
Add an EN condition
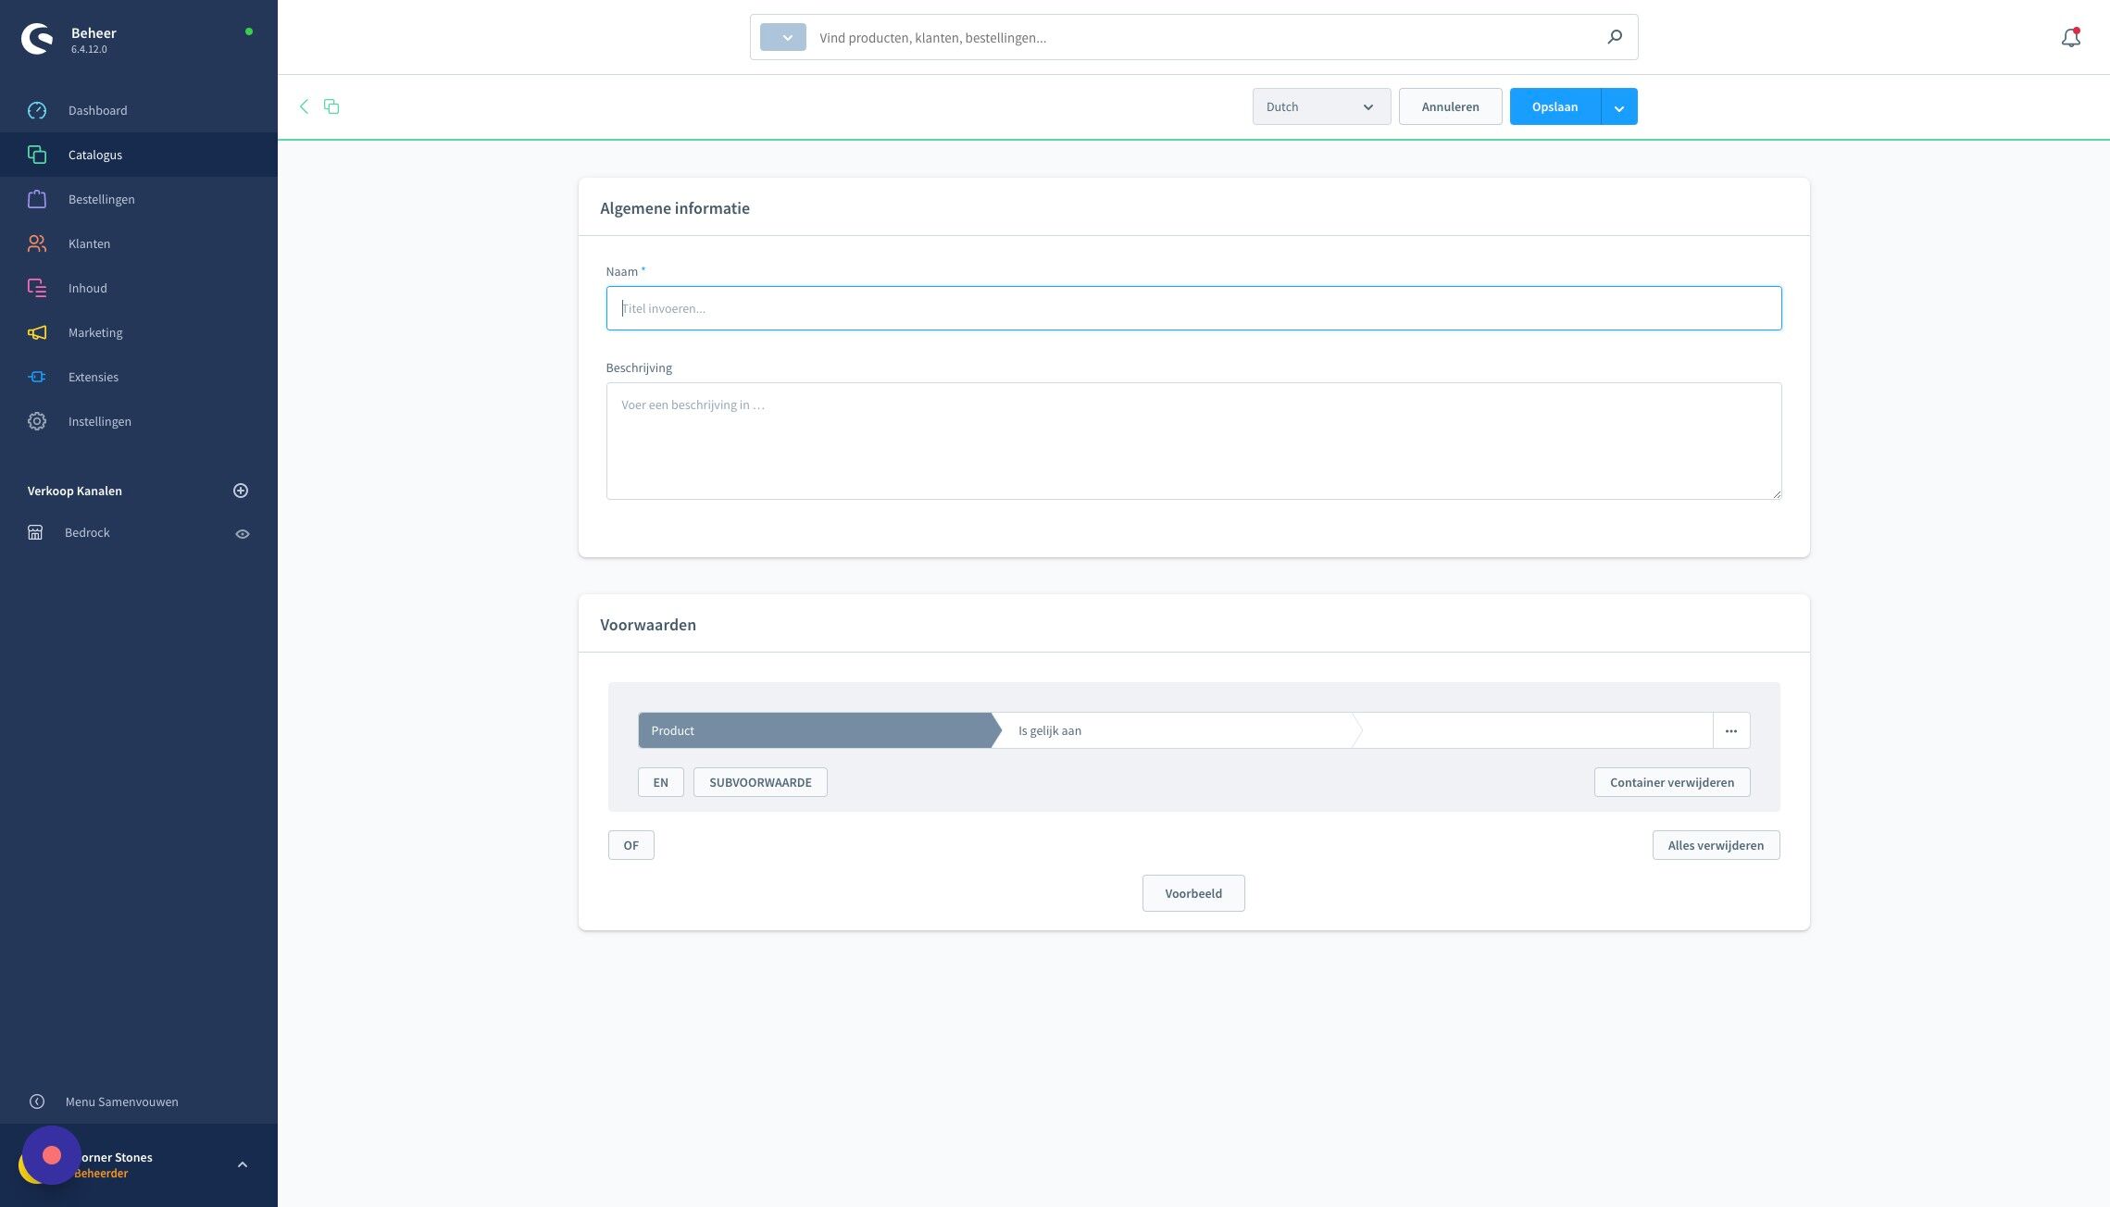(660, 782)
